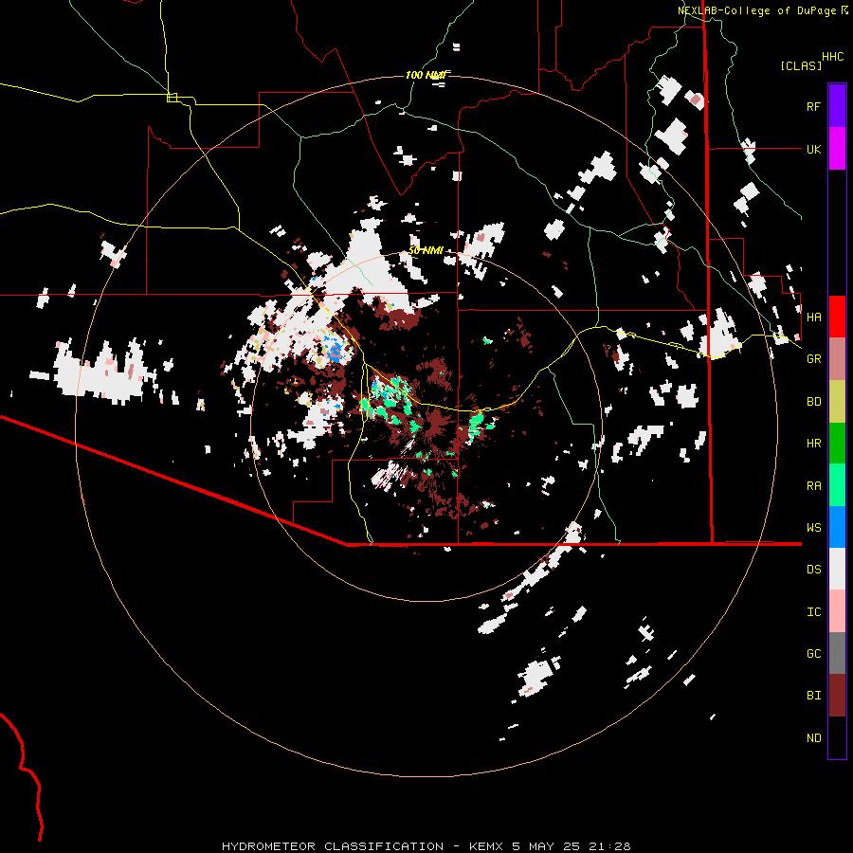This screenshot has height=853, width=853.
Task: Click the BD big drops legend swatch
Action: pyautogui.click(x=837, y=401)
